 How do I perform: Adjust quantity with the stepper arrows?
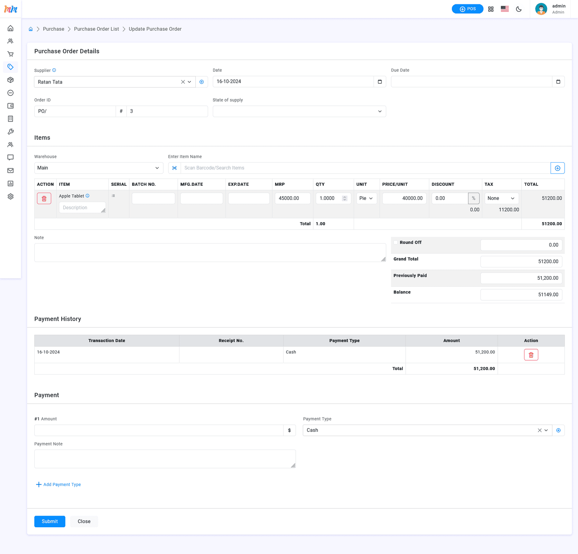tap(345, 198)
